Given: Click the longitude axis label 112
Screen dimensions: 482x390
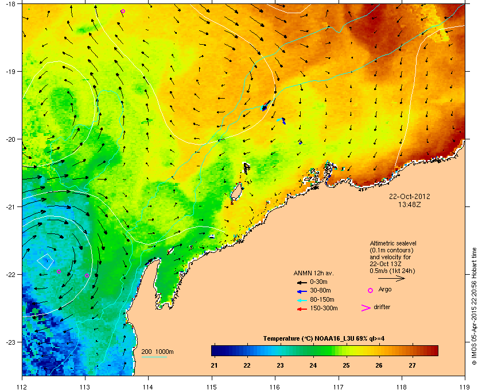Looking at the screenshot, I should (x=22, y=387).
